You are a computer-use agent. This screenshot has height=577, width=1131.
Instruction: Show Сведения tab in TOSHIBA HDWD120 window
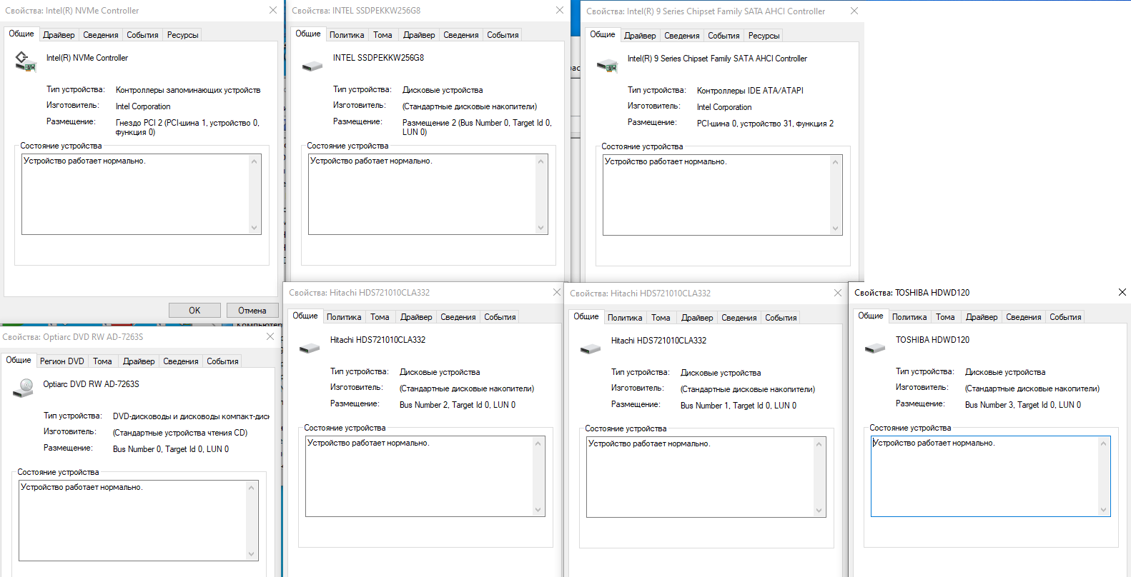(x=1024, y=317)
